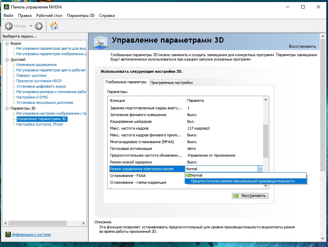Open the Рабочий стол menu

coord(49,16)
